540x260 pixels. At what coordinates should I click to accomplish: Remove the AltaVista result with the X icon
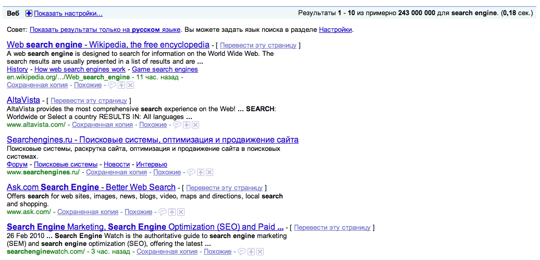[195, 125]
